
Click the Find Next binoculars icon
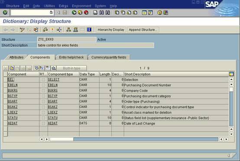(x=107, y=13)
